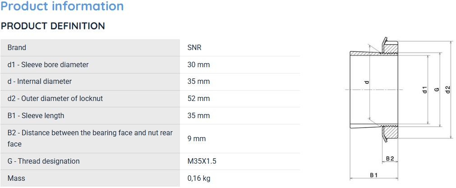Click the d2 dimension label in diagram
This screenshot has width=456, height=188.
click(448, 90)
